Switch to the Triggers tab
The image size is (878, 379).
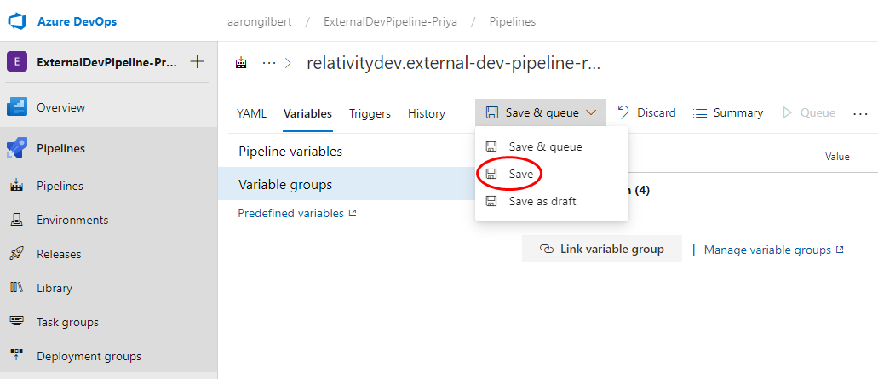point(370,113)
